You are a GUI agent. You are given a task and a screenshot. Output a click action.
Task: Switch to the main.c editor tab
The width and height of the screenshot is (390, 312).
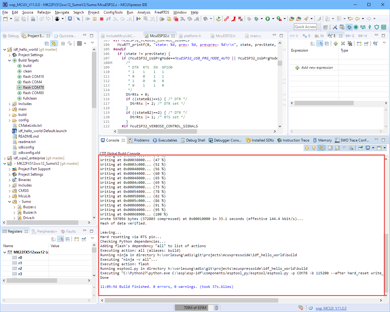point(255,36)
